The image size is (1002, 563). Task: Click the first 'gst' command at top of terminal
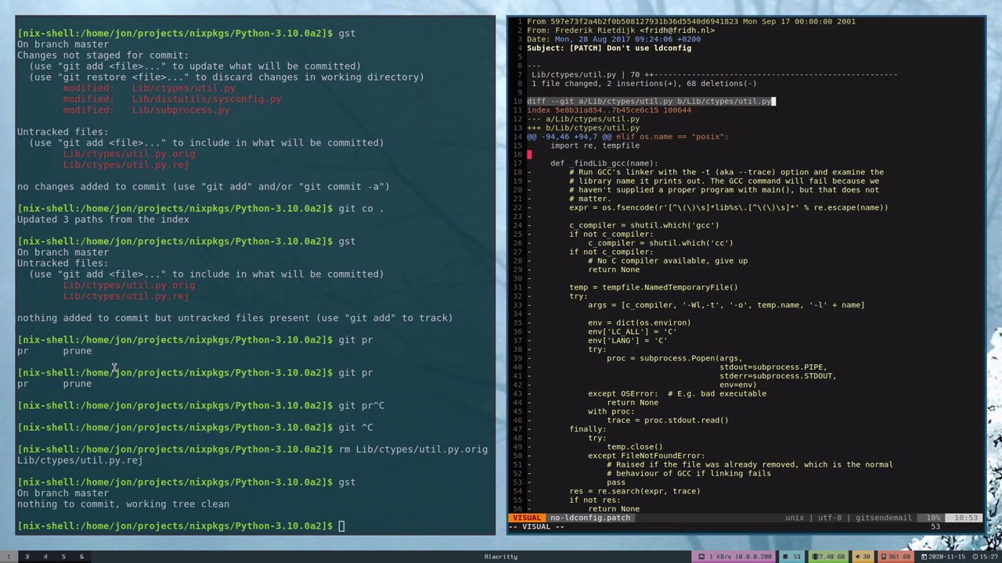click(347, 33)
